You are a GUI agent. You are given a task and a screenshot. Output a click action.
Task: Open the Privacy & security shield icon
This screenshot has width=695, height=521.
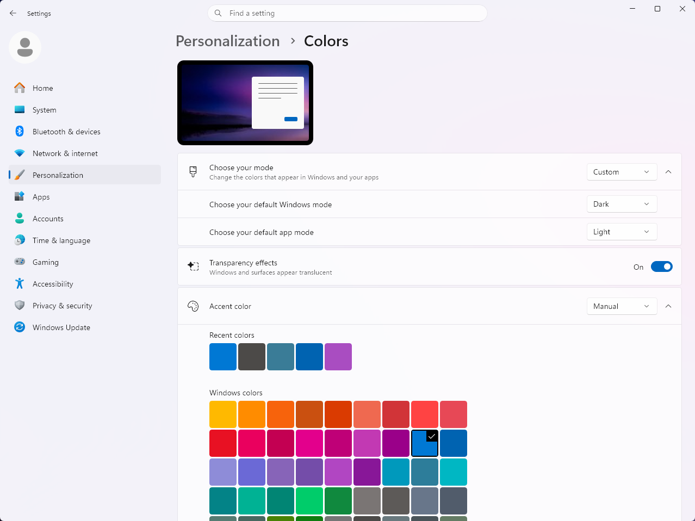pos(20,305)
